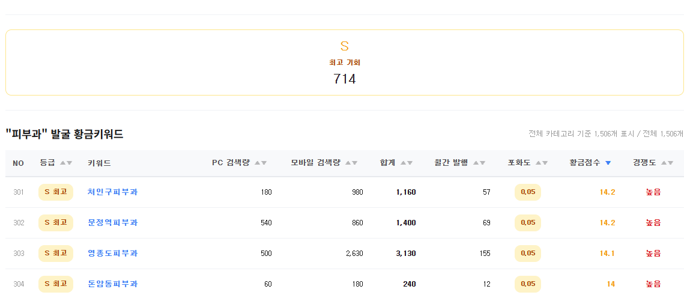
Task: Select the S 최고 기회 714 card
Action: pos(345,62)
